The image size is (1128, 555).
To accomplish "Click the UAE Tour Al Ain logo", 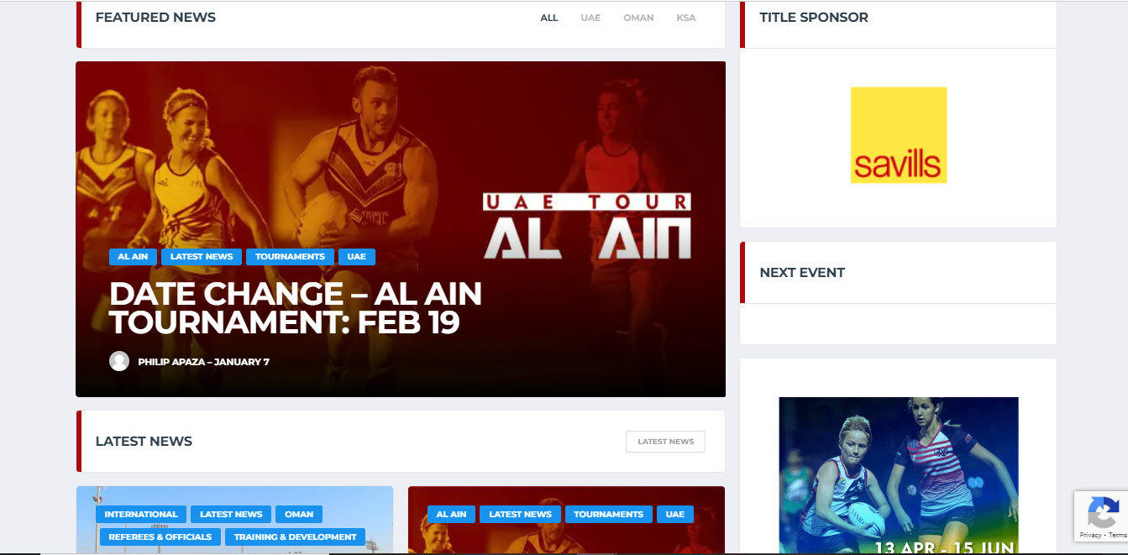I will [x=587, y=226].
